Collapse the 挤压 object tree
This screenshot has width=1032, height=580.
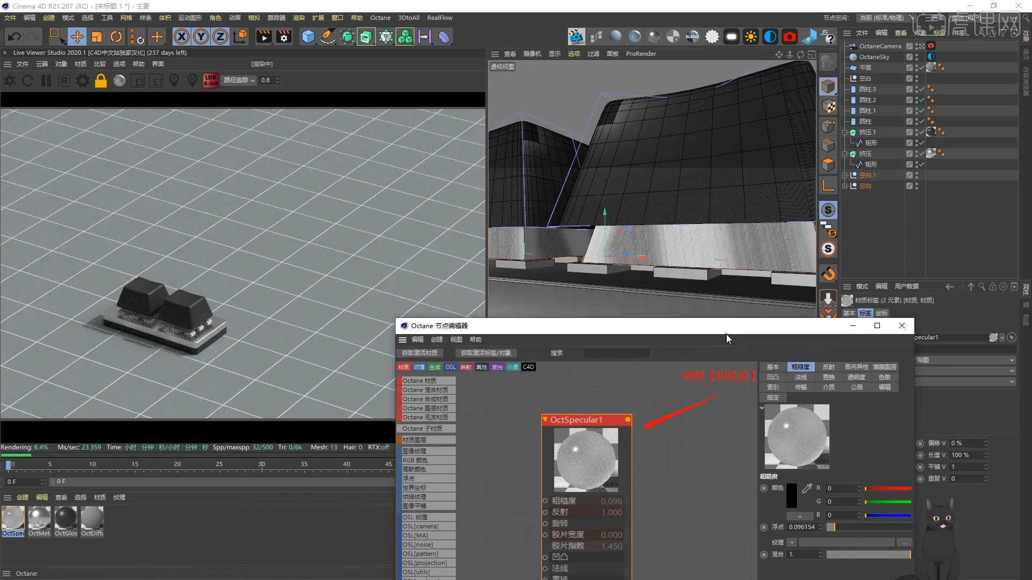845,154
